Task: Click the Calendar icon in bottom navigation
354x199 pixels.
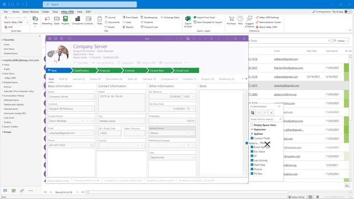Action: click(x=13, y=191)
